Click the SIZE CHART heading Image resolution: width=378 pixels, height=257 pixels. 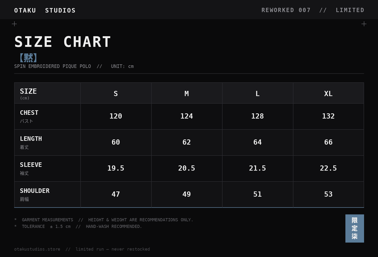click(x=63, y=42)
